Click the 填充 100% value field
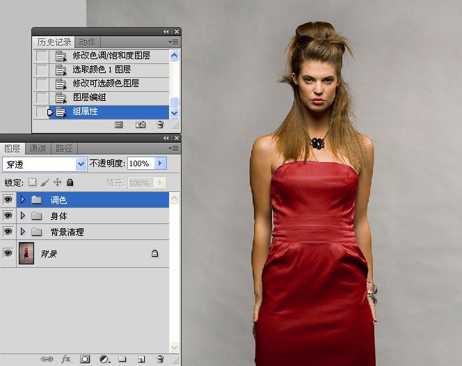The height and width of the screenshot is (366, 462). pos(141,183)
